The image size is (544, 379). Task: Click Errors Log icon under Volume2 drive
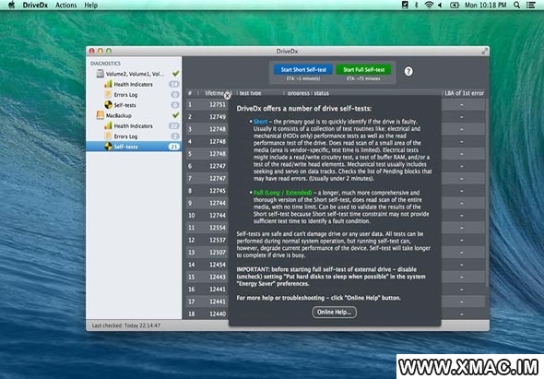pos(108,94)
